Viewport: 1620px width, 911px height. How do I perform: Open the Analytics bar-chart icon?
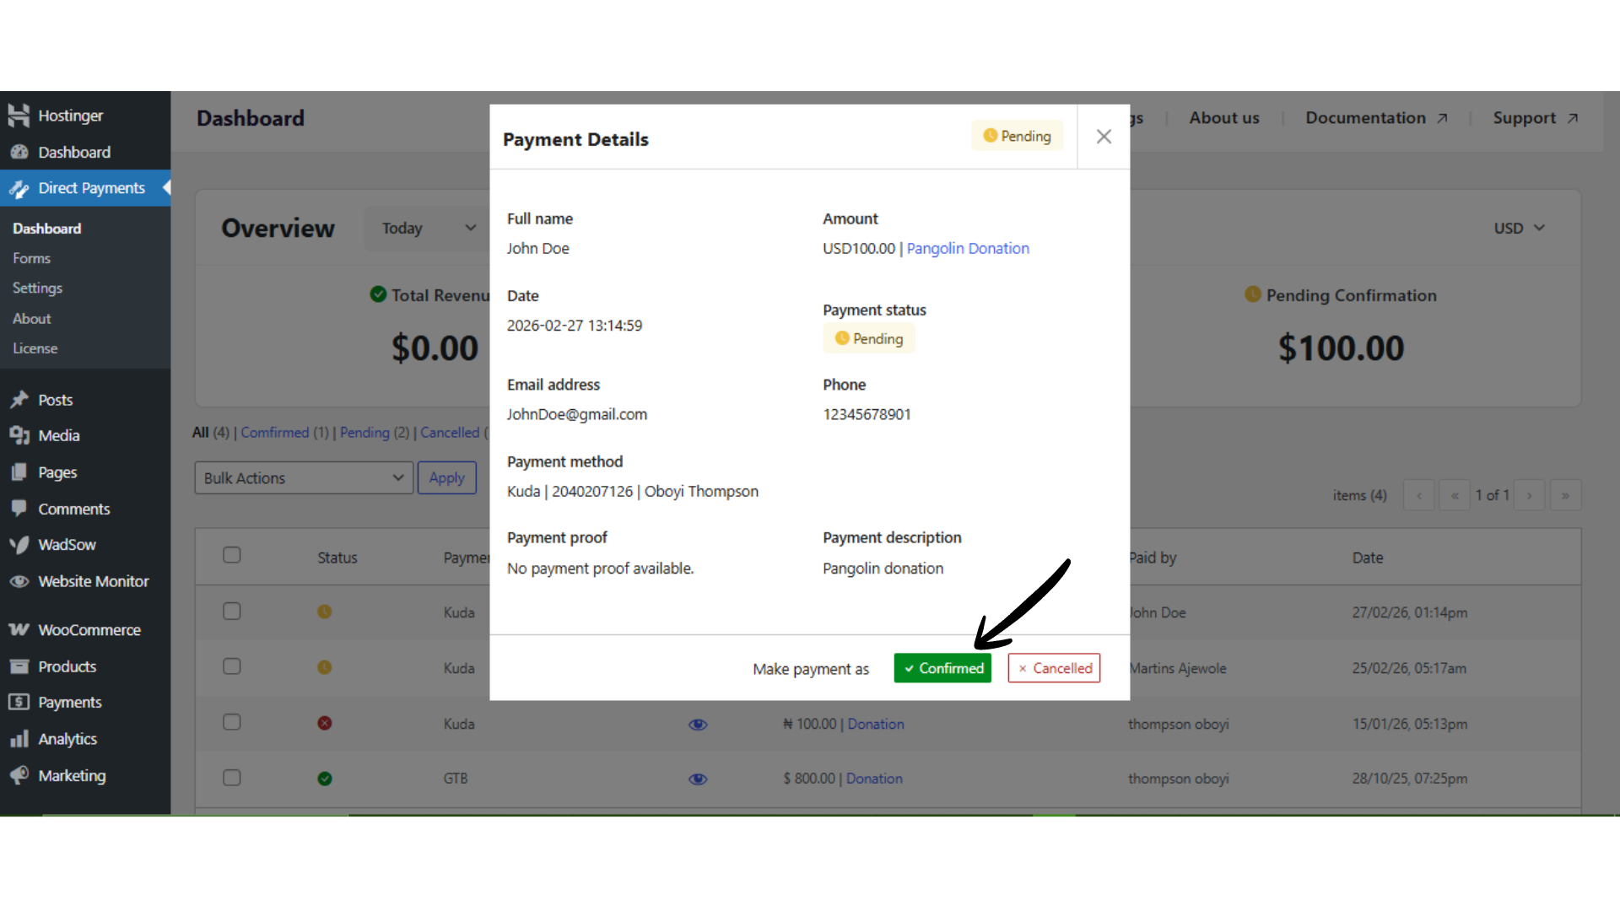(19, 739)
